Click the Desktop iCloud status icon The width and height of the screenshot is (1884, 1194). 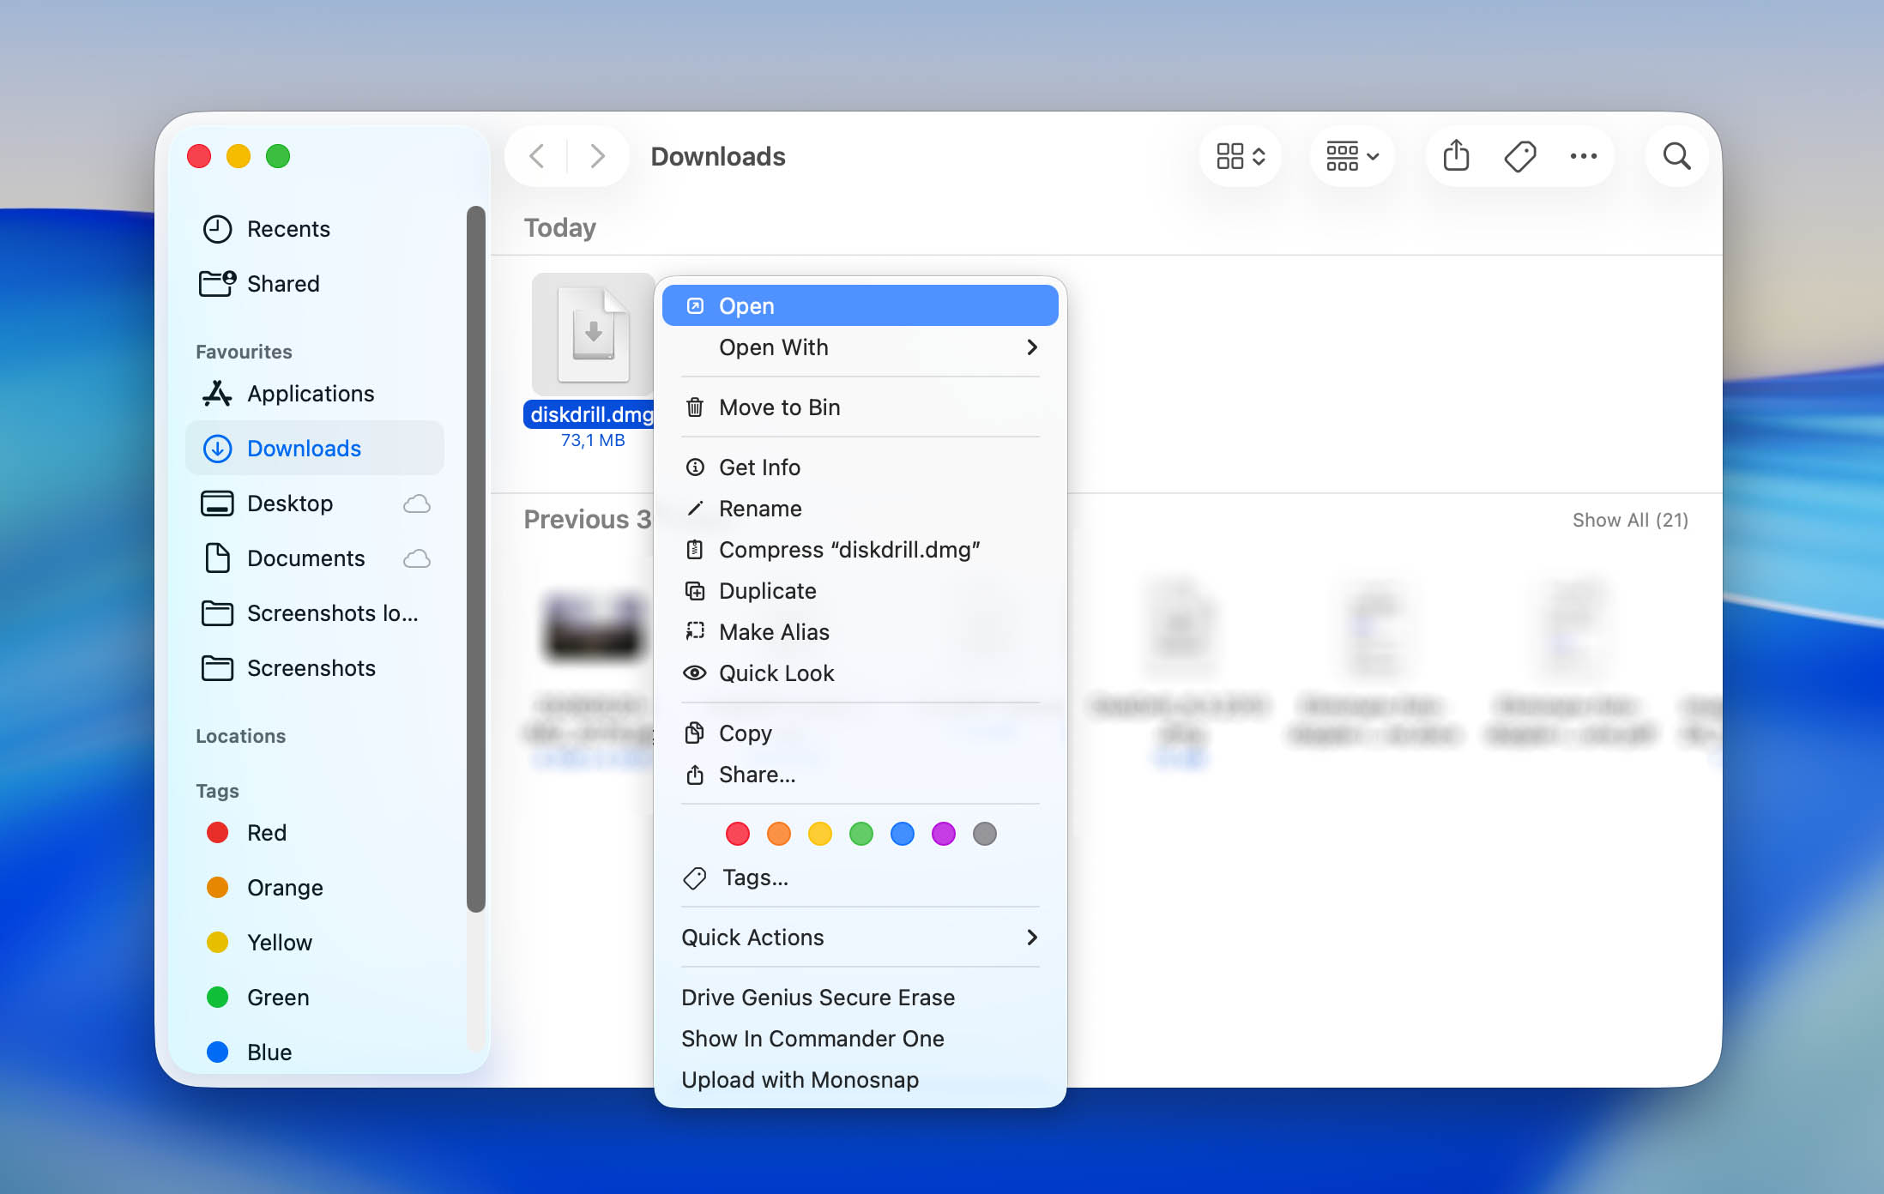point(417,504)
